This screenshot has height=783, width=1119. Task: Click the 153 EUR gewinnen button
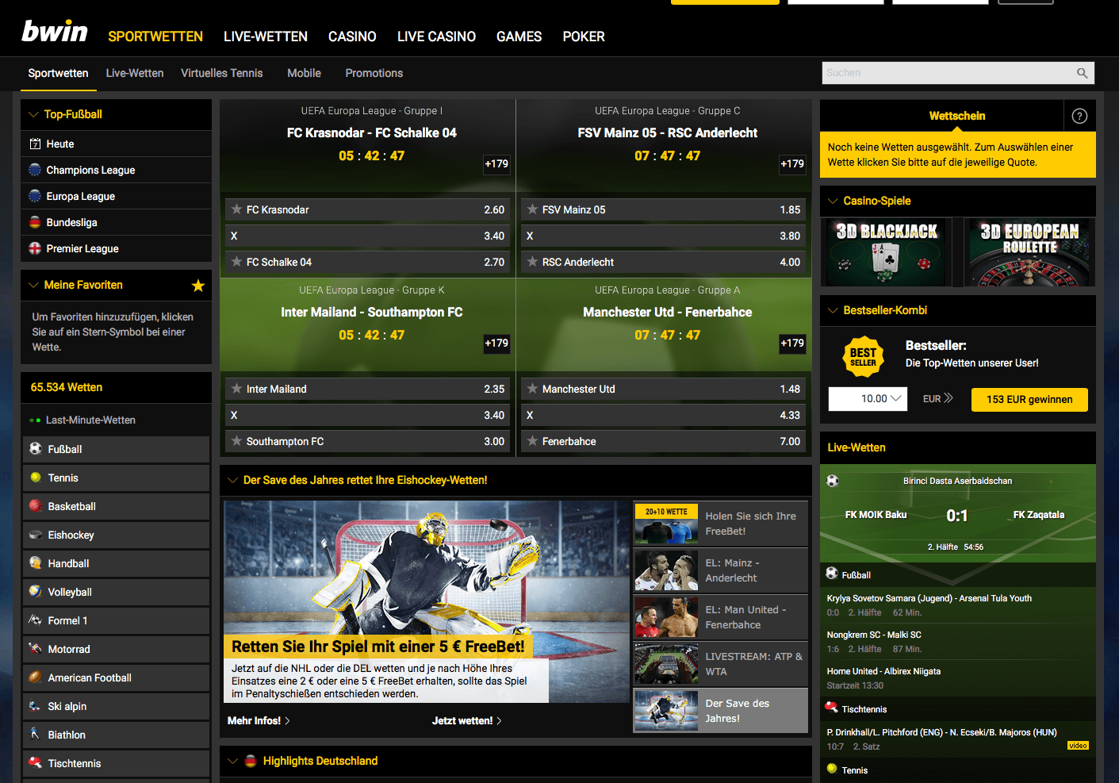tap(1029, 399)
